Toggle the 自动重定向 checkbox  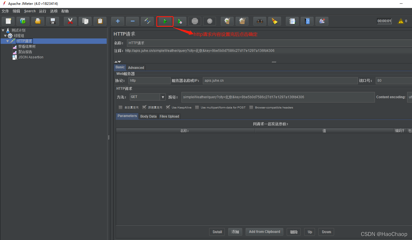pos(120,107)
